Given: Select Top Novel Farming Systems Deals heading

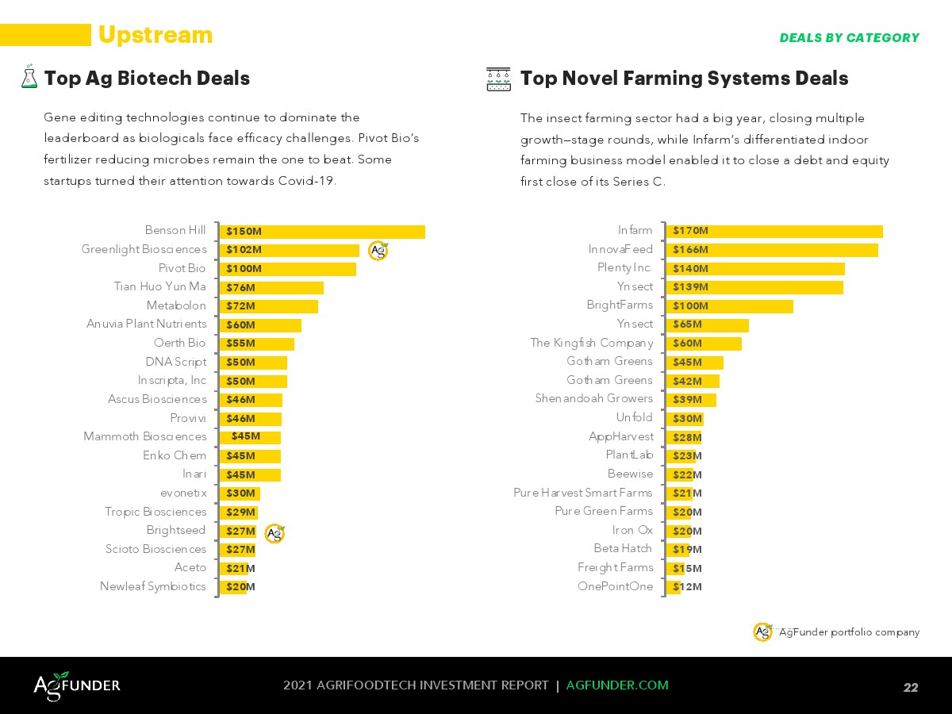Looking at the screenshot, I should click(684, 79).
